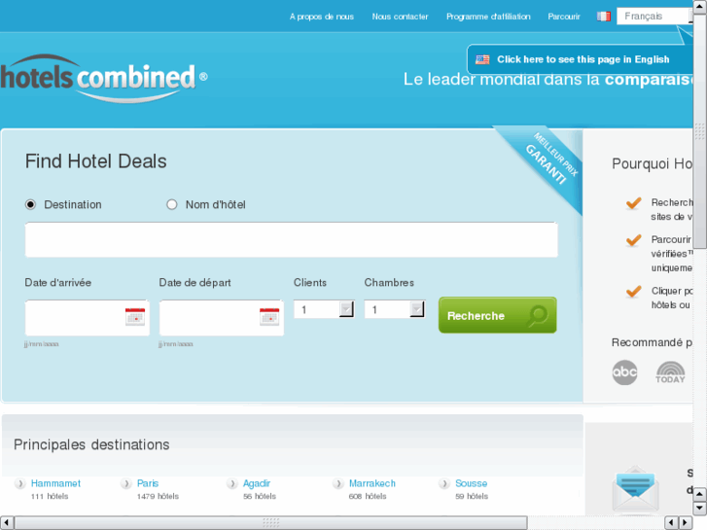Open the Nous contacter menu item
The width and height of the screenshot is (707, 530).
400,17
